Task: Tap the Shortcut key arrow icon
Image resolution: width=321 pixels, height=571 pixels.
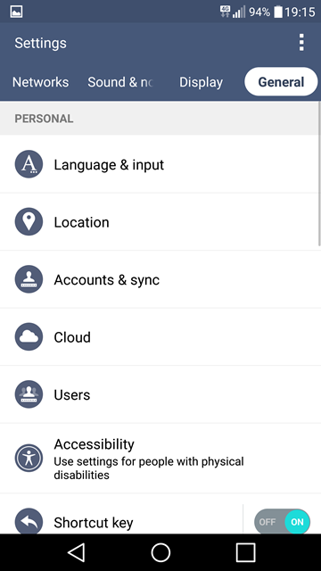Action: click(x=29, y=521)
